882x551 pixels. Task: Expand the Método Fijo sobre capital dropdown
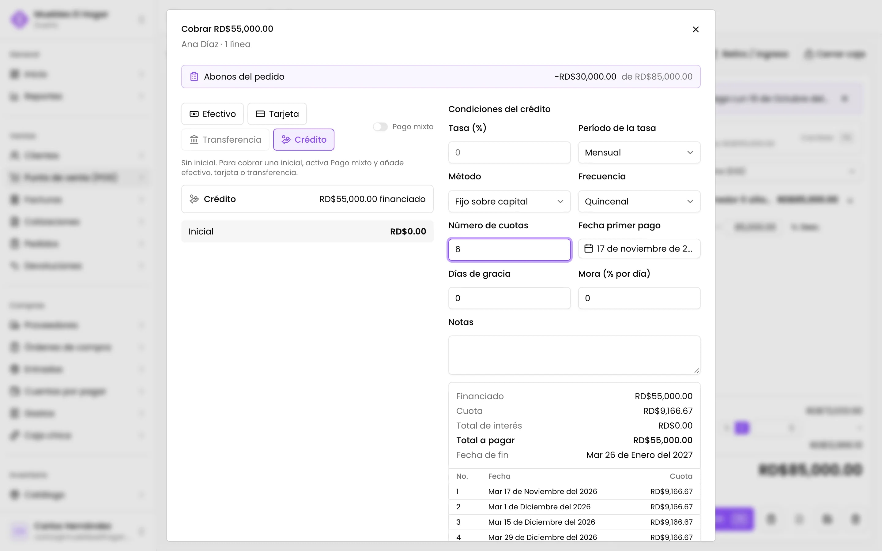(x=509, y=201)
